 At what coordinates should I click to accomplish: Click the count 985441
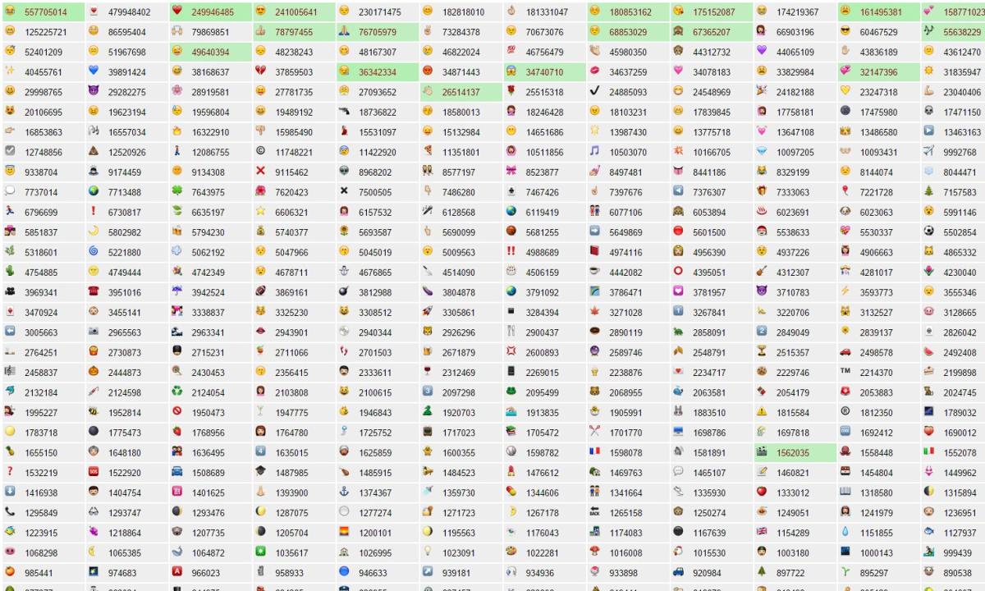click(x=39, y=573)
